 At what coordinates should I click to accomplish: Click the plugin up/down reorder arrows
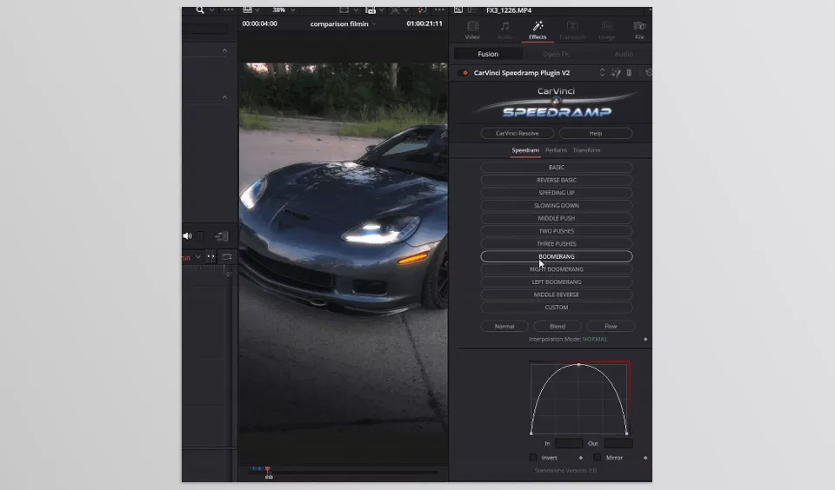[602, 72]
